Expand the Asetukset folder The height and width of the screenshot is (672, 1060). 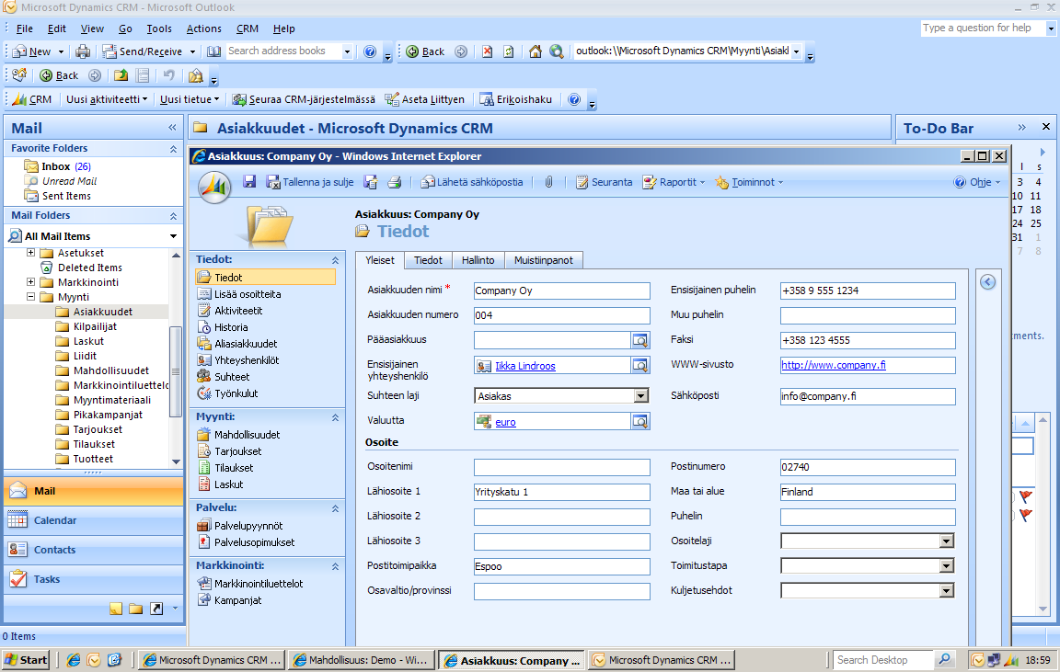coord(30,253)
